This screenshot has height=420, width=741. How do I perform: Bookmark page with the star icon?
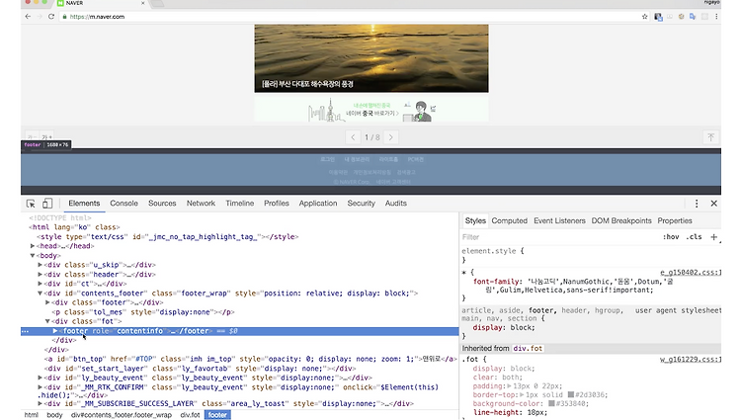[x=644, y=17]
